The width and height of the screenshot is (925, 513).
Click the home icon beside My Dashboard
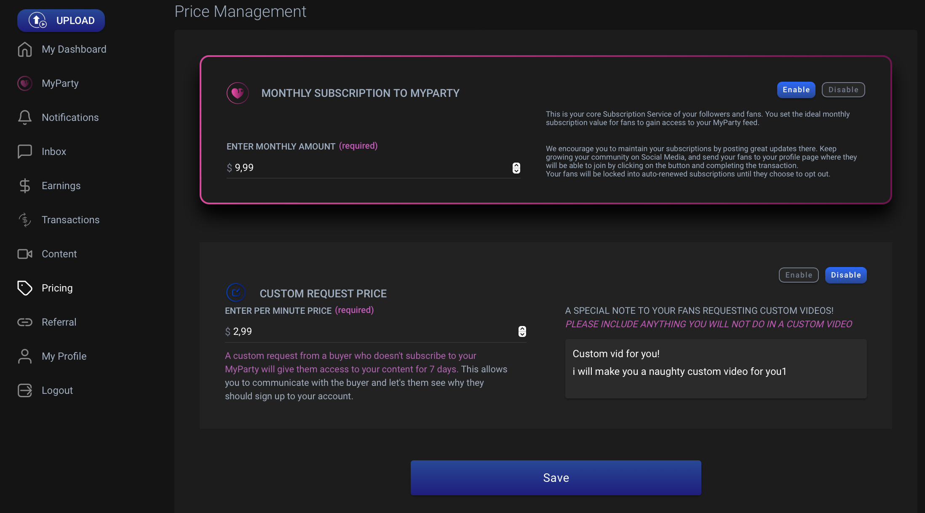[25, 49]
